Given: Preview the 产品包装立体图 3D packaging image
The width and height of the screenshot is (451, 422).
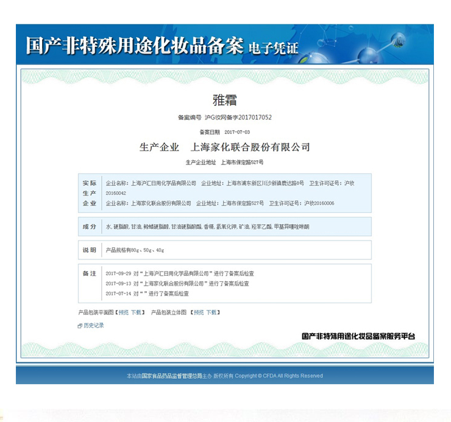Looking at the screenshot, I should pos(199,312).
